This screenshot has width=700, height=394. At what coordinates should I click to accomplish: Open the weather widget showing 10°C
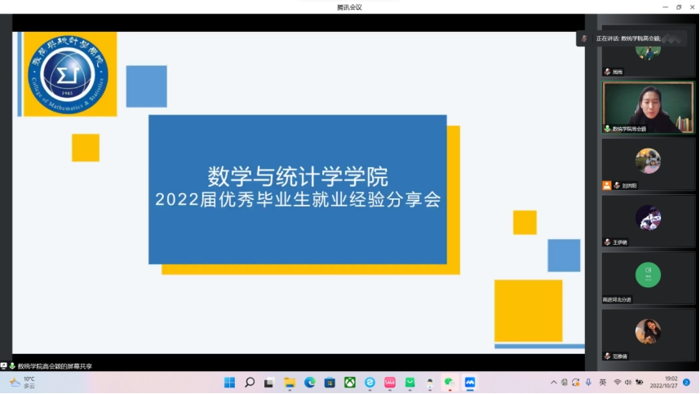23,382
